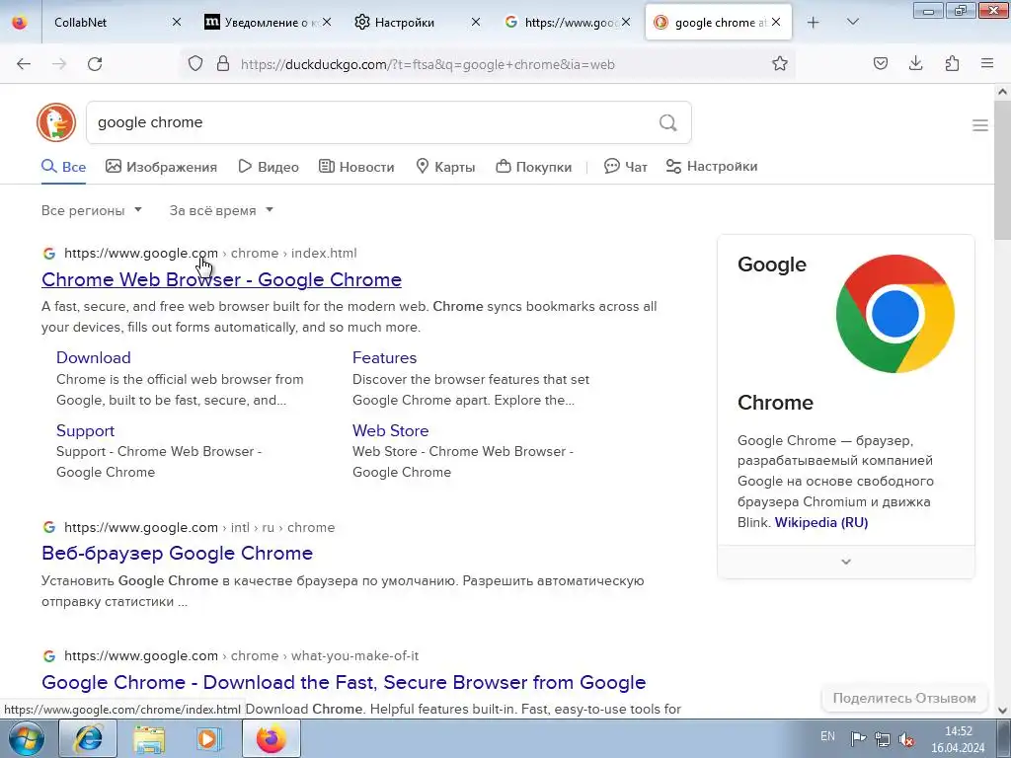Open the Download sitelink
This screenshot has width=1011, height=758.
pyautogui.click(x=94, y=357)
